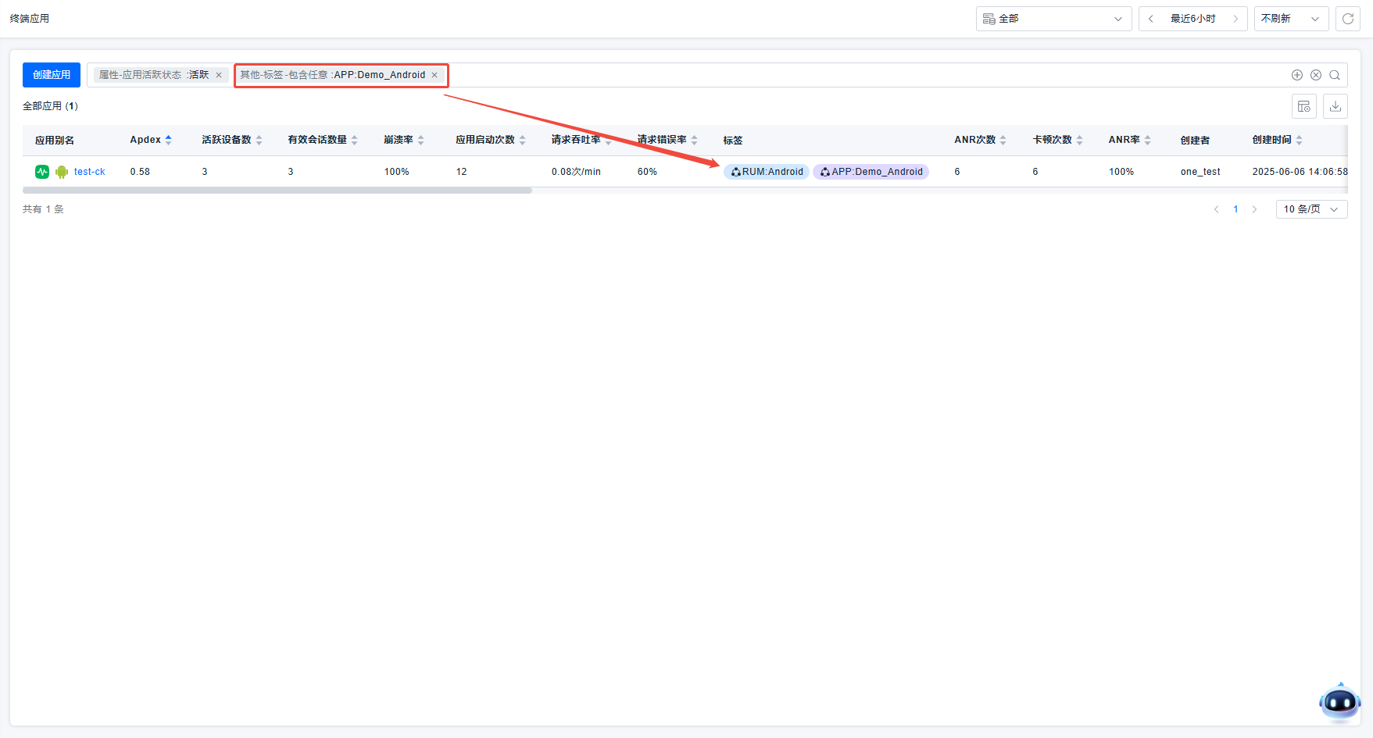Click the 创建应用 button
This screenshot has height=738, width=1373.
coord(52,75)
